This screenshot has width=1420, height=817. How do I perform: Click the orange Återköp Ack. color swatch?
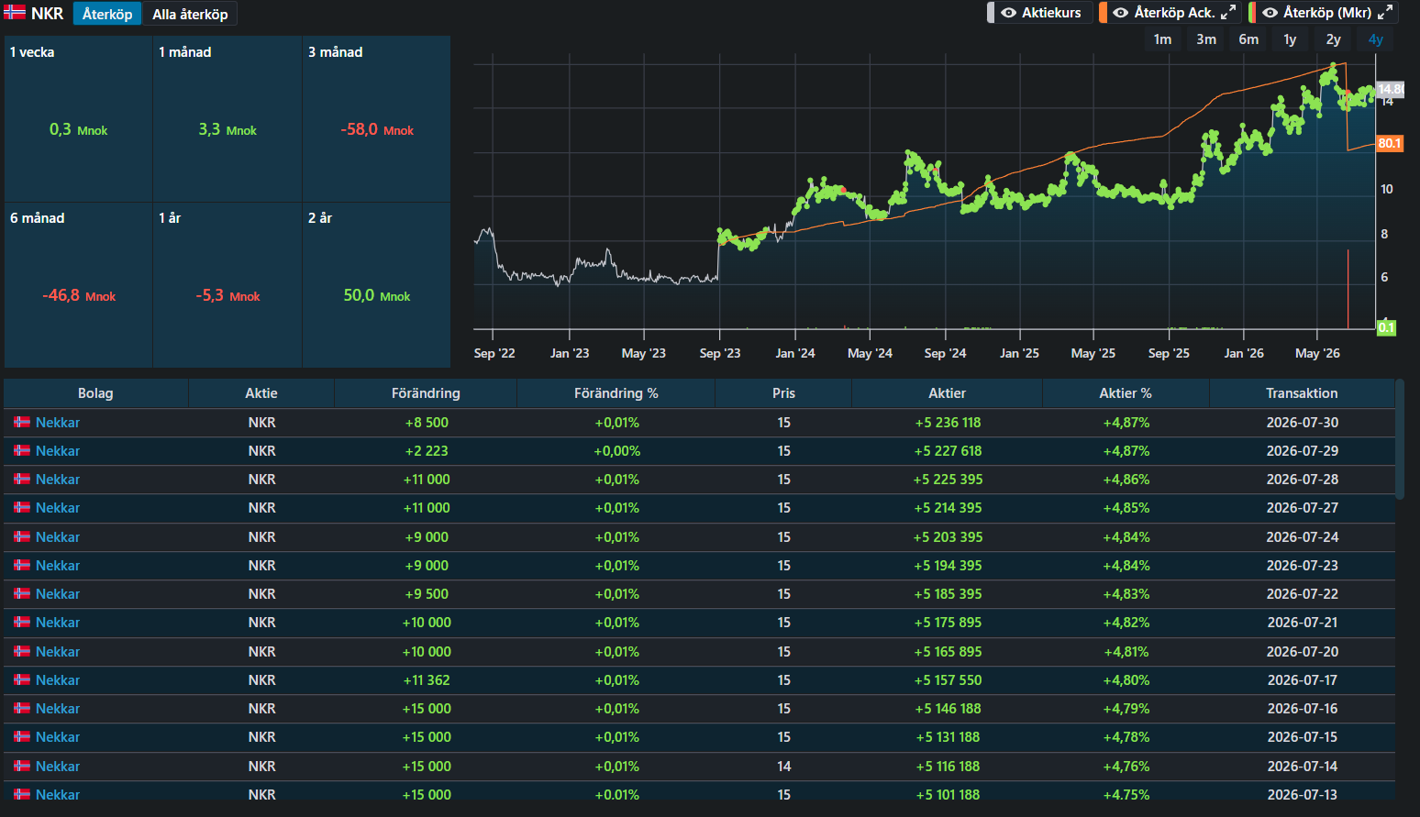tap(1103, 13)
